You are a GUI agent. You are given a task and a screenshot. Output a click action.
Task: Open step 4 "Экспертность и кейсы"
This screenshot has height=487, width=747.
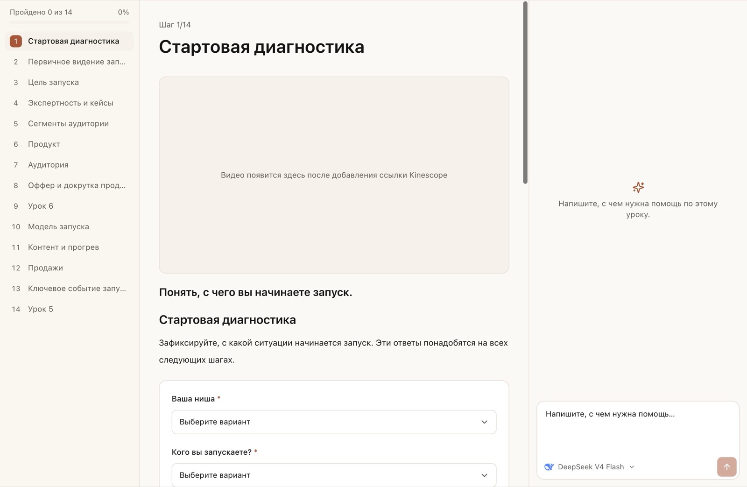(70, 103)
